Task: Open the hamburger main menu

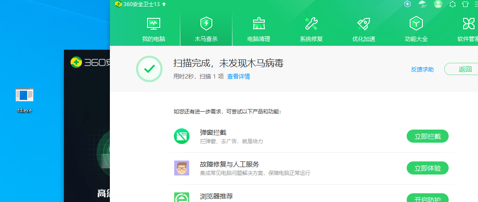Action: coord(476,4)
